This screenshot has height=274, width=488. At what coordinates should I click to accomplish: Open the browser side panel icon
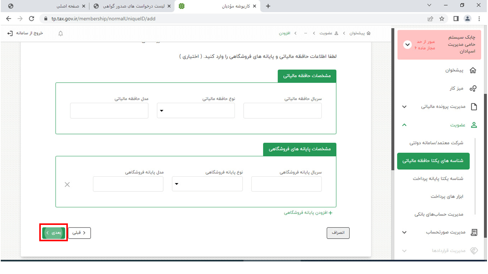[456, 19]
